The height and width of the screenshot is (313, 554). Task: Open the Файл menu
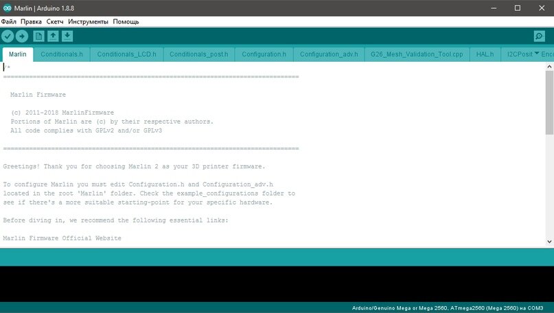8,21
